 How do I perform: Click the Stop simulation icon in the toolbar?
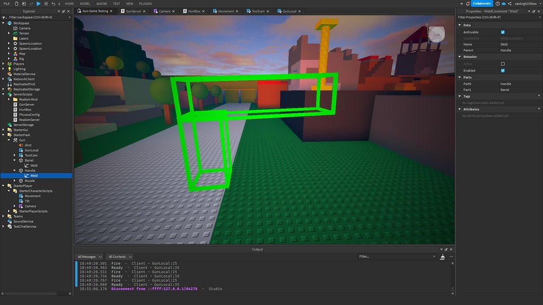(x=46, y=4)
